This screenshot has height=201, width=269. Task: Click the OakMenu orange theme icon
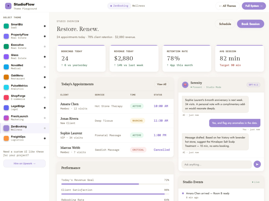(x=6, y=77)
